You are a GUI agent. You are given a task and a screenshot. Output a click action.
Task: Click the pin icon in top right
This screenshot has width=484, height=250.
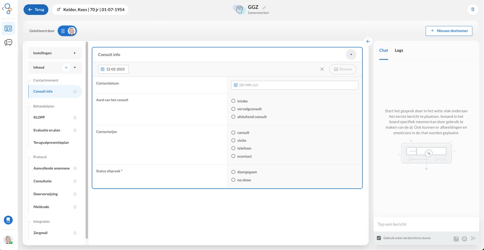(x=472, y=9)
